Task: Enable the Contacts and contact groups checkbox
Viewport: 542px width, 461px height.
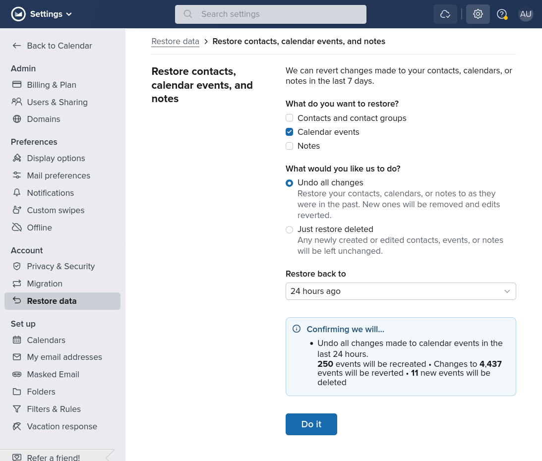Action: click(290, 118)
